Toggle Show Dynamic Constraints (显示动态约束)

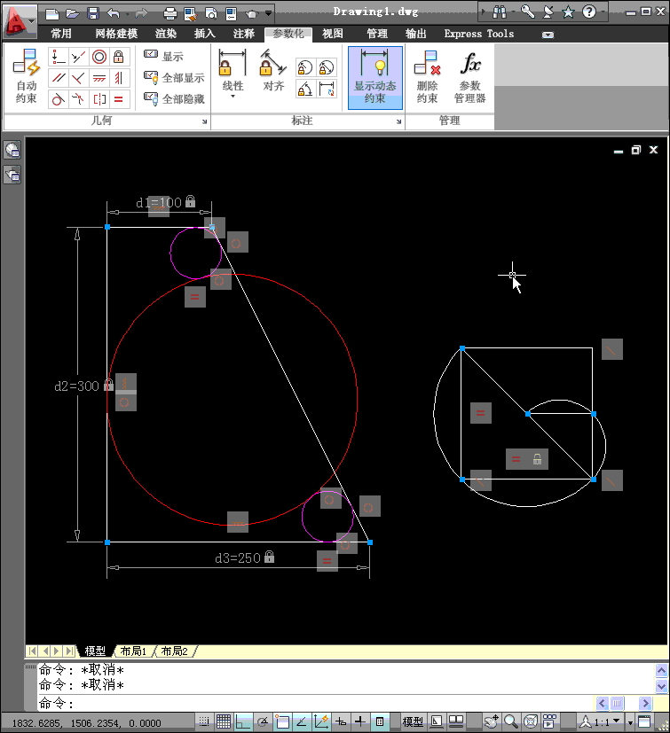coord(375,78)
